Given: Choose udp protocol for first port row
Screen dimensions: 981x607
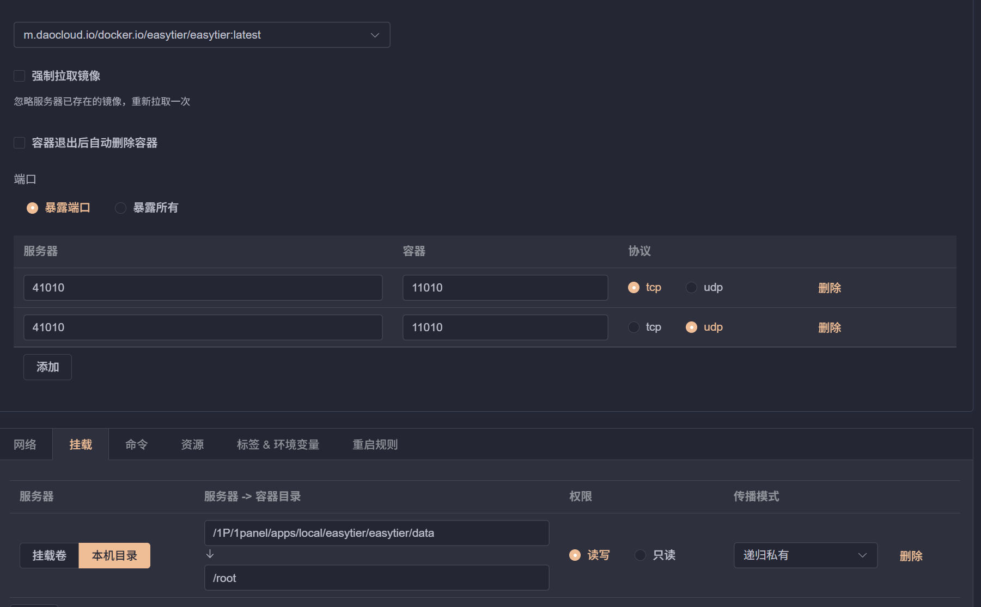Looking at the screenshot, I should [691, 288].
